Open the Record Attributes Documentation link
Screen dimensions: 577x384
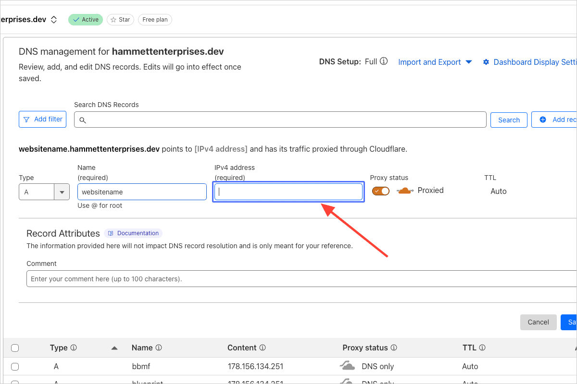[133, 233]
